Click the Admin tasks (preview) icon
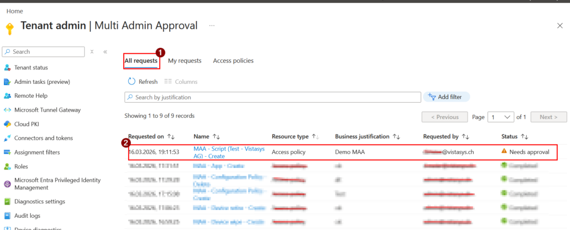The width and height of the screenshot is (570, 230). click(x=7, y=82)
